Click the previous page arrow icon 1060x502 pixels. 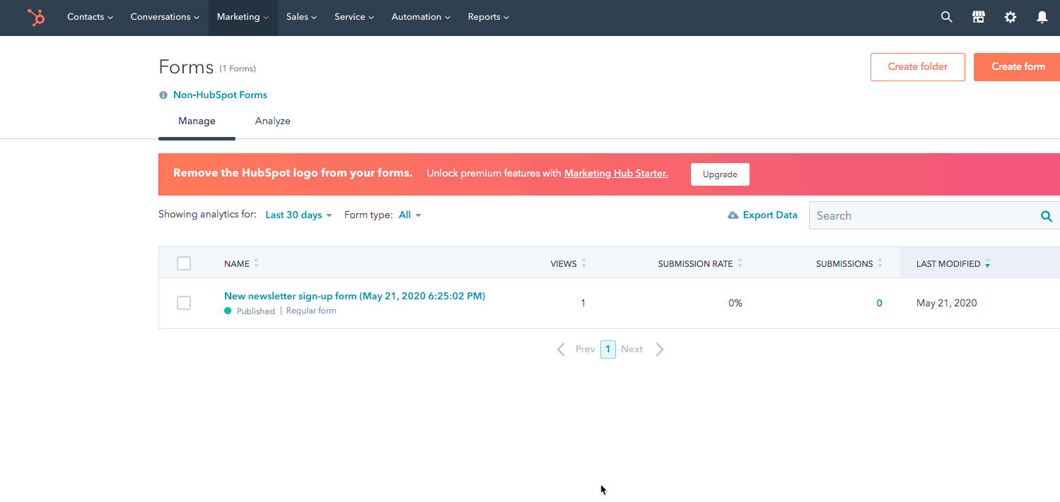click(x=561, y=349)
